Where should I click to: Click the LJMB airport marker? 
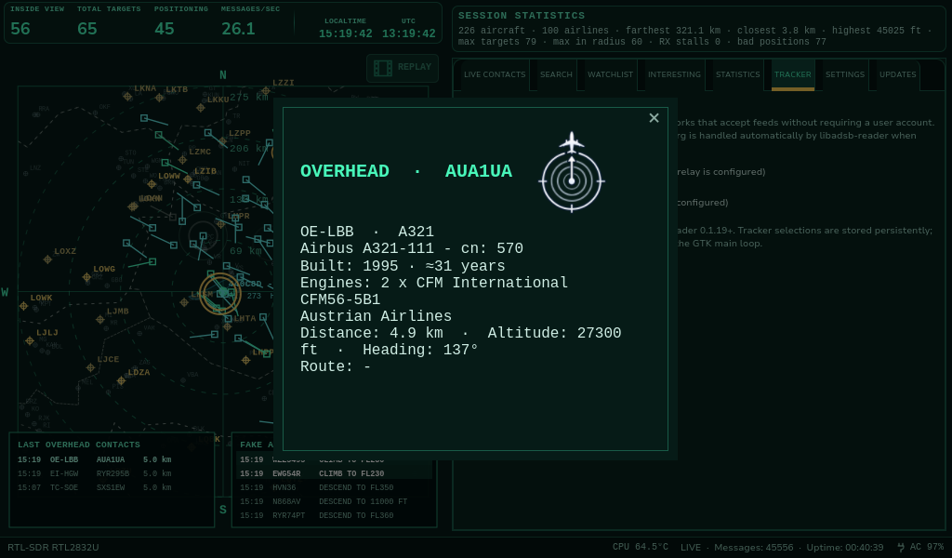100,319
